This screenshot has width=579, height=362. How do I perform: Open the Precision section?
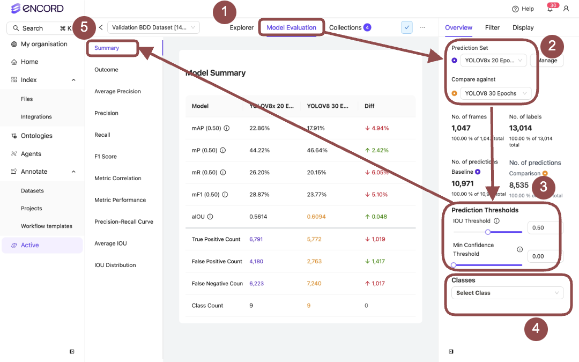(106, 113)
